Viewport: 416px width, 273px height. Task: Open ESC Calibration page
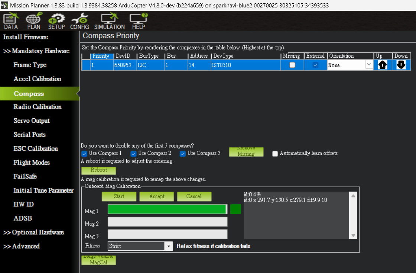click(36, 148)
